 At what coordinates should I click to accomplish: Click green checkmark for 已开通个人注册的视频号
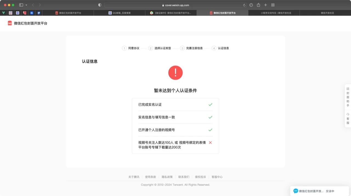tap(210, 130)
